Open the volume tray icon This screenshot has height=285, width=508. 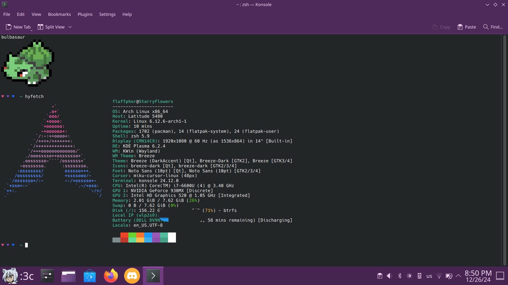click(389, 276)
